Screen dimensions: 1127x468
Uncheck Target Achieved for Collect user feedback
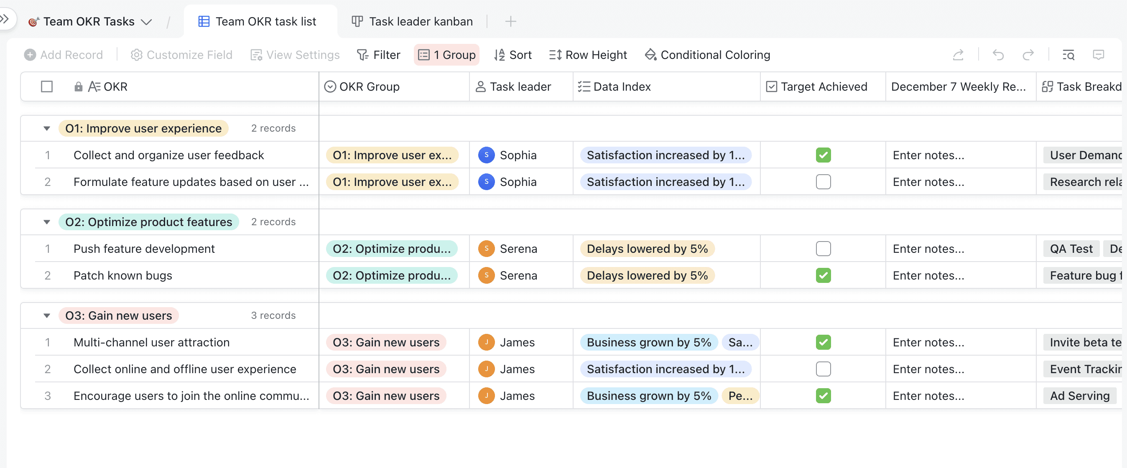click(823, 155)
